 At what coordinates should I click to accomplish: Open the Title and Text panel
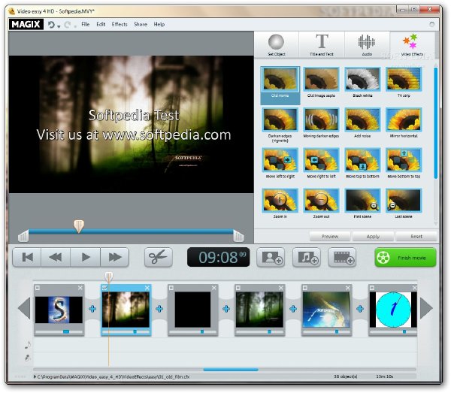click(322, 45)
